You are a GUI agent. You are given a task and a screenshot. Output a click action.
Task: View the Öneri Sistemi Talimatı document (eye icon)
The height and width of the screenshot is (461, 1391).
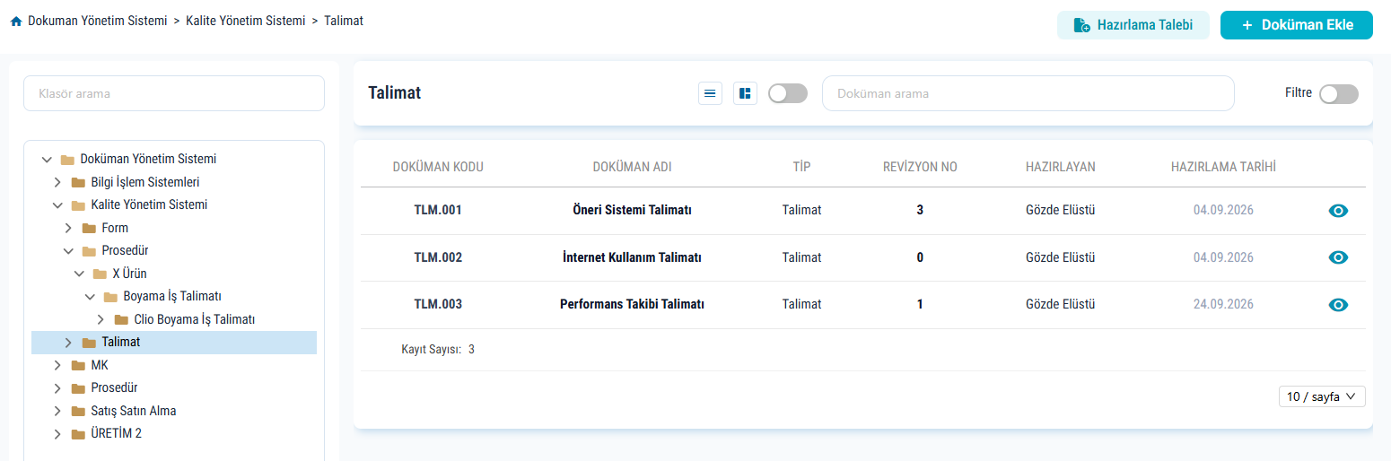point(1338,211)
